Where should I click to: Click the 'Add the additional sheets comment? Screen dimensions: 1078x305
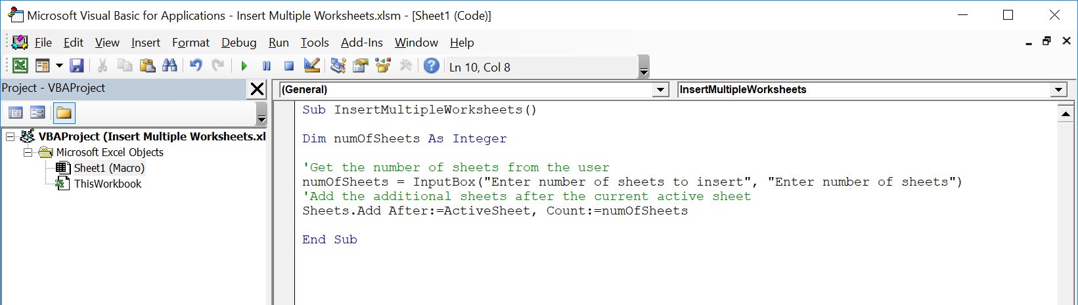(x=526, y=196)
